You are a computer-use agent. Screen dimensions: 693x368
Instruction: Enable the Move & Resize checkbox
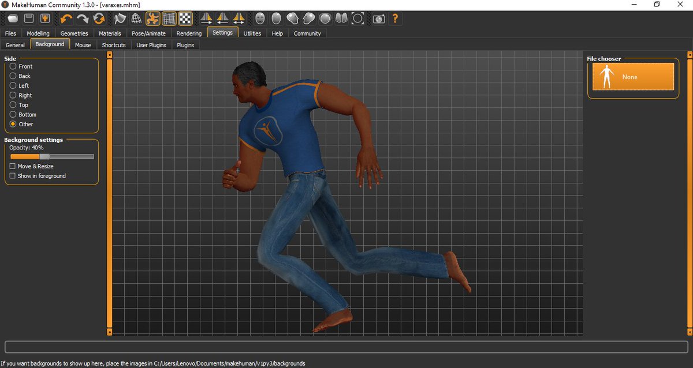point(12,166)
